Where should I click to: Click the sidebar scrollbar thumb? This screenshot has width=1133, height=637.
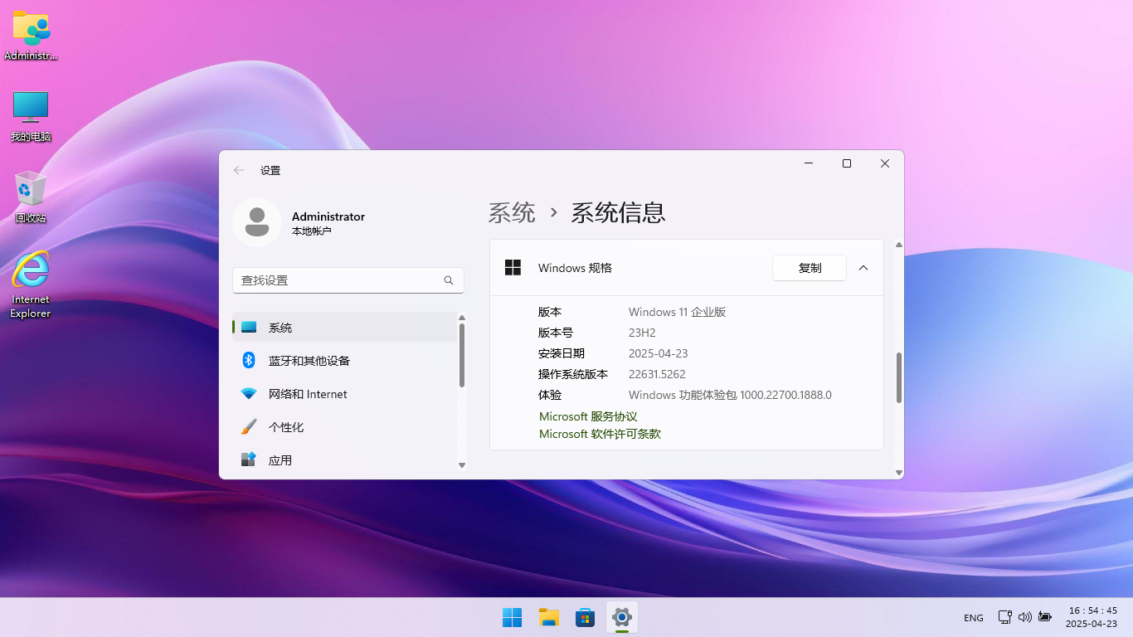point(462,355)
